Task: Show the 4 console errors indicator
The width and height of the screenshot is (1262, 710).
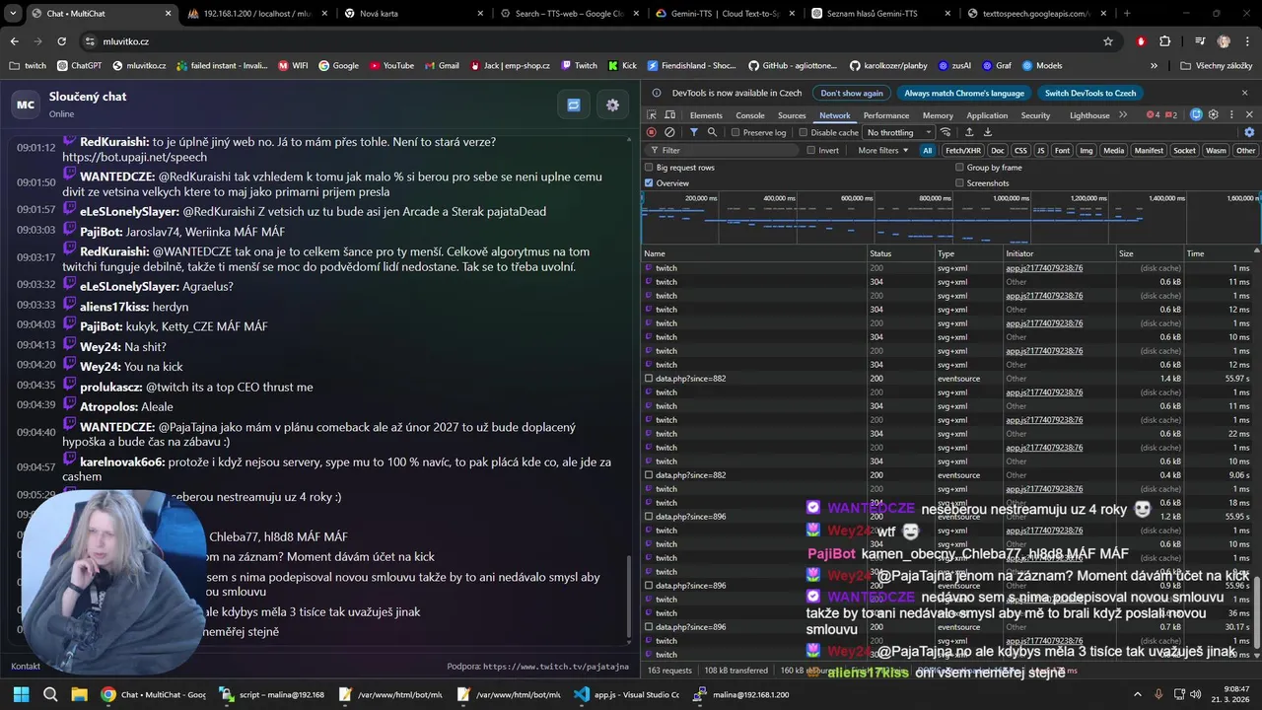Action: click(1154, 115)
